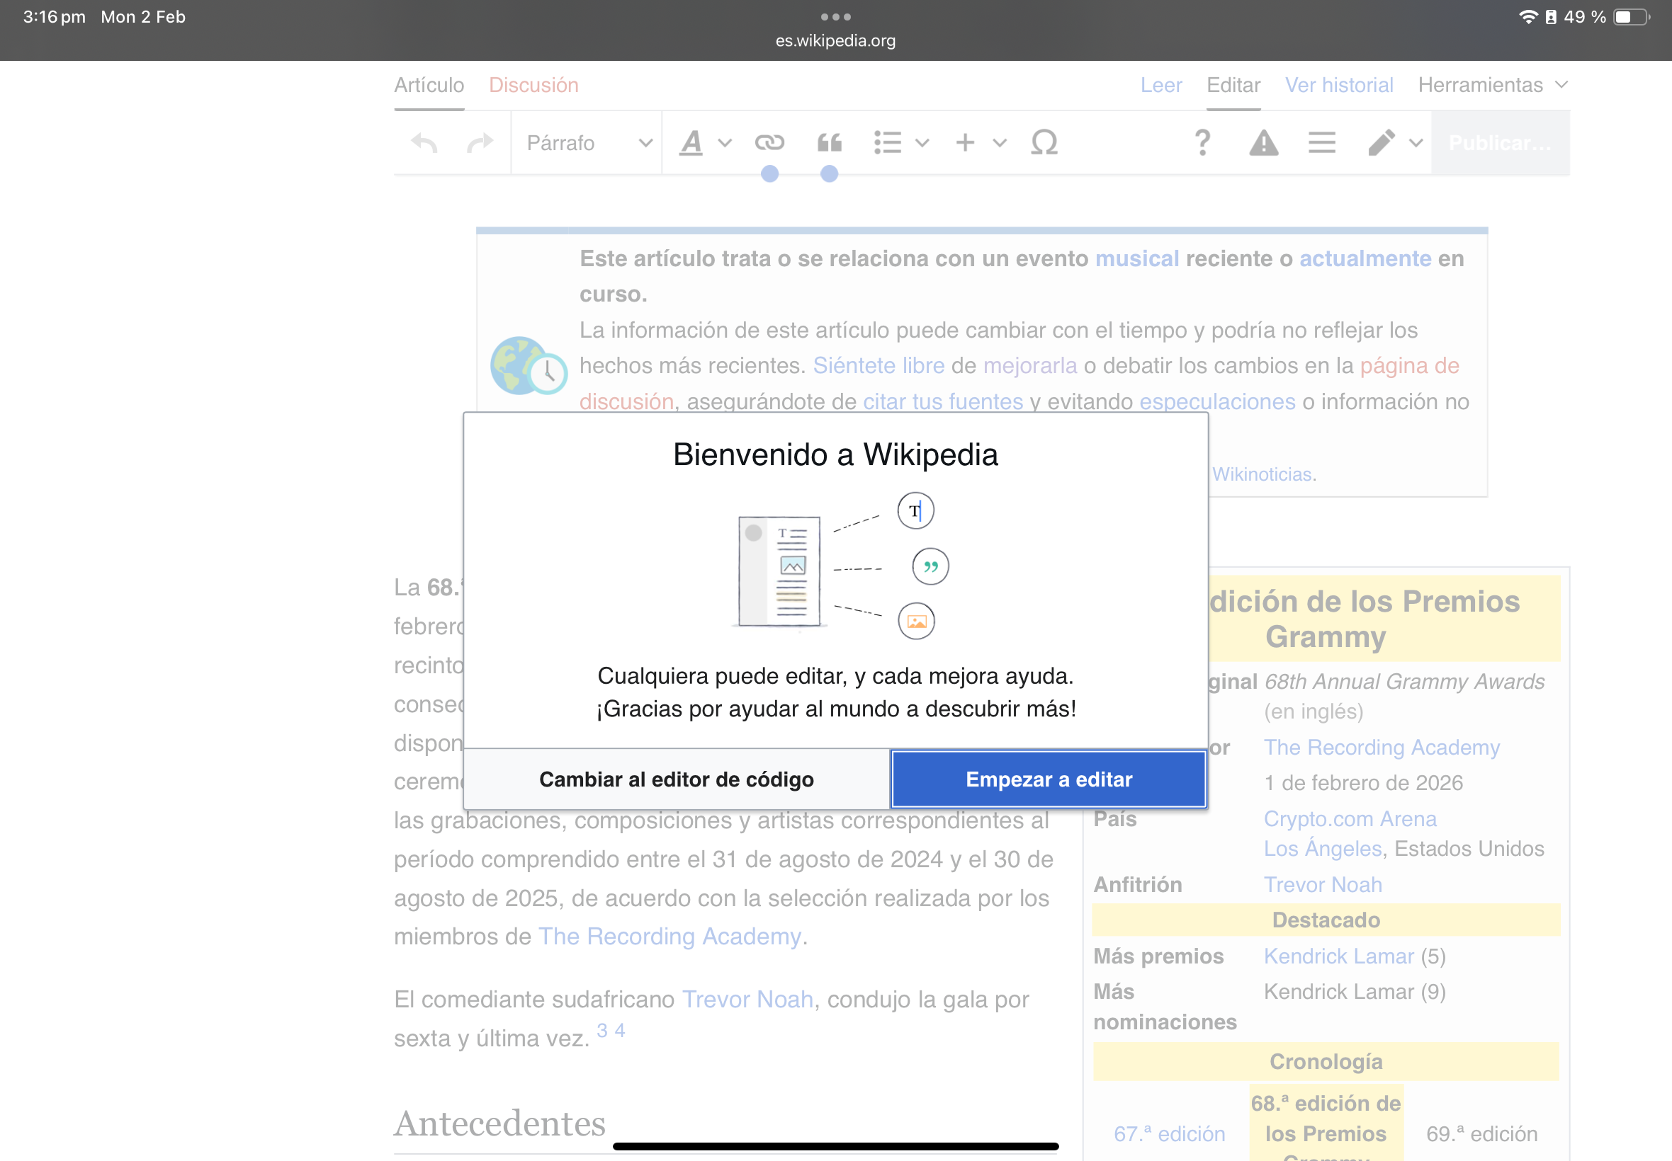
Task: Choose Cambiar al editor de código
Action: 676,779
